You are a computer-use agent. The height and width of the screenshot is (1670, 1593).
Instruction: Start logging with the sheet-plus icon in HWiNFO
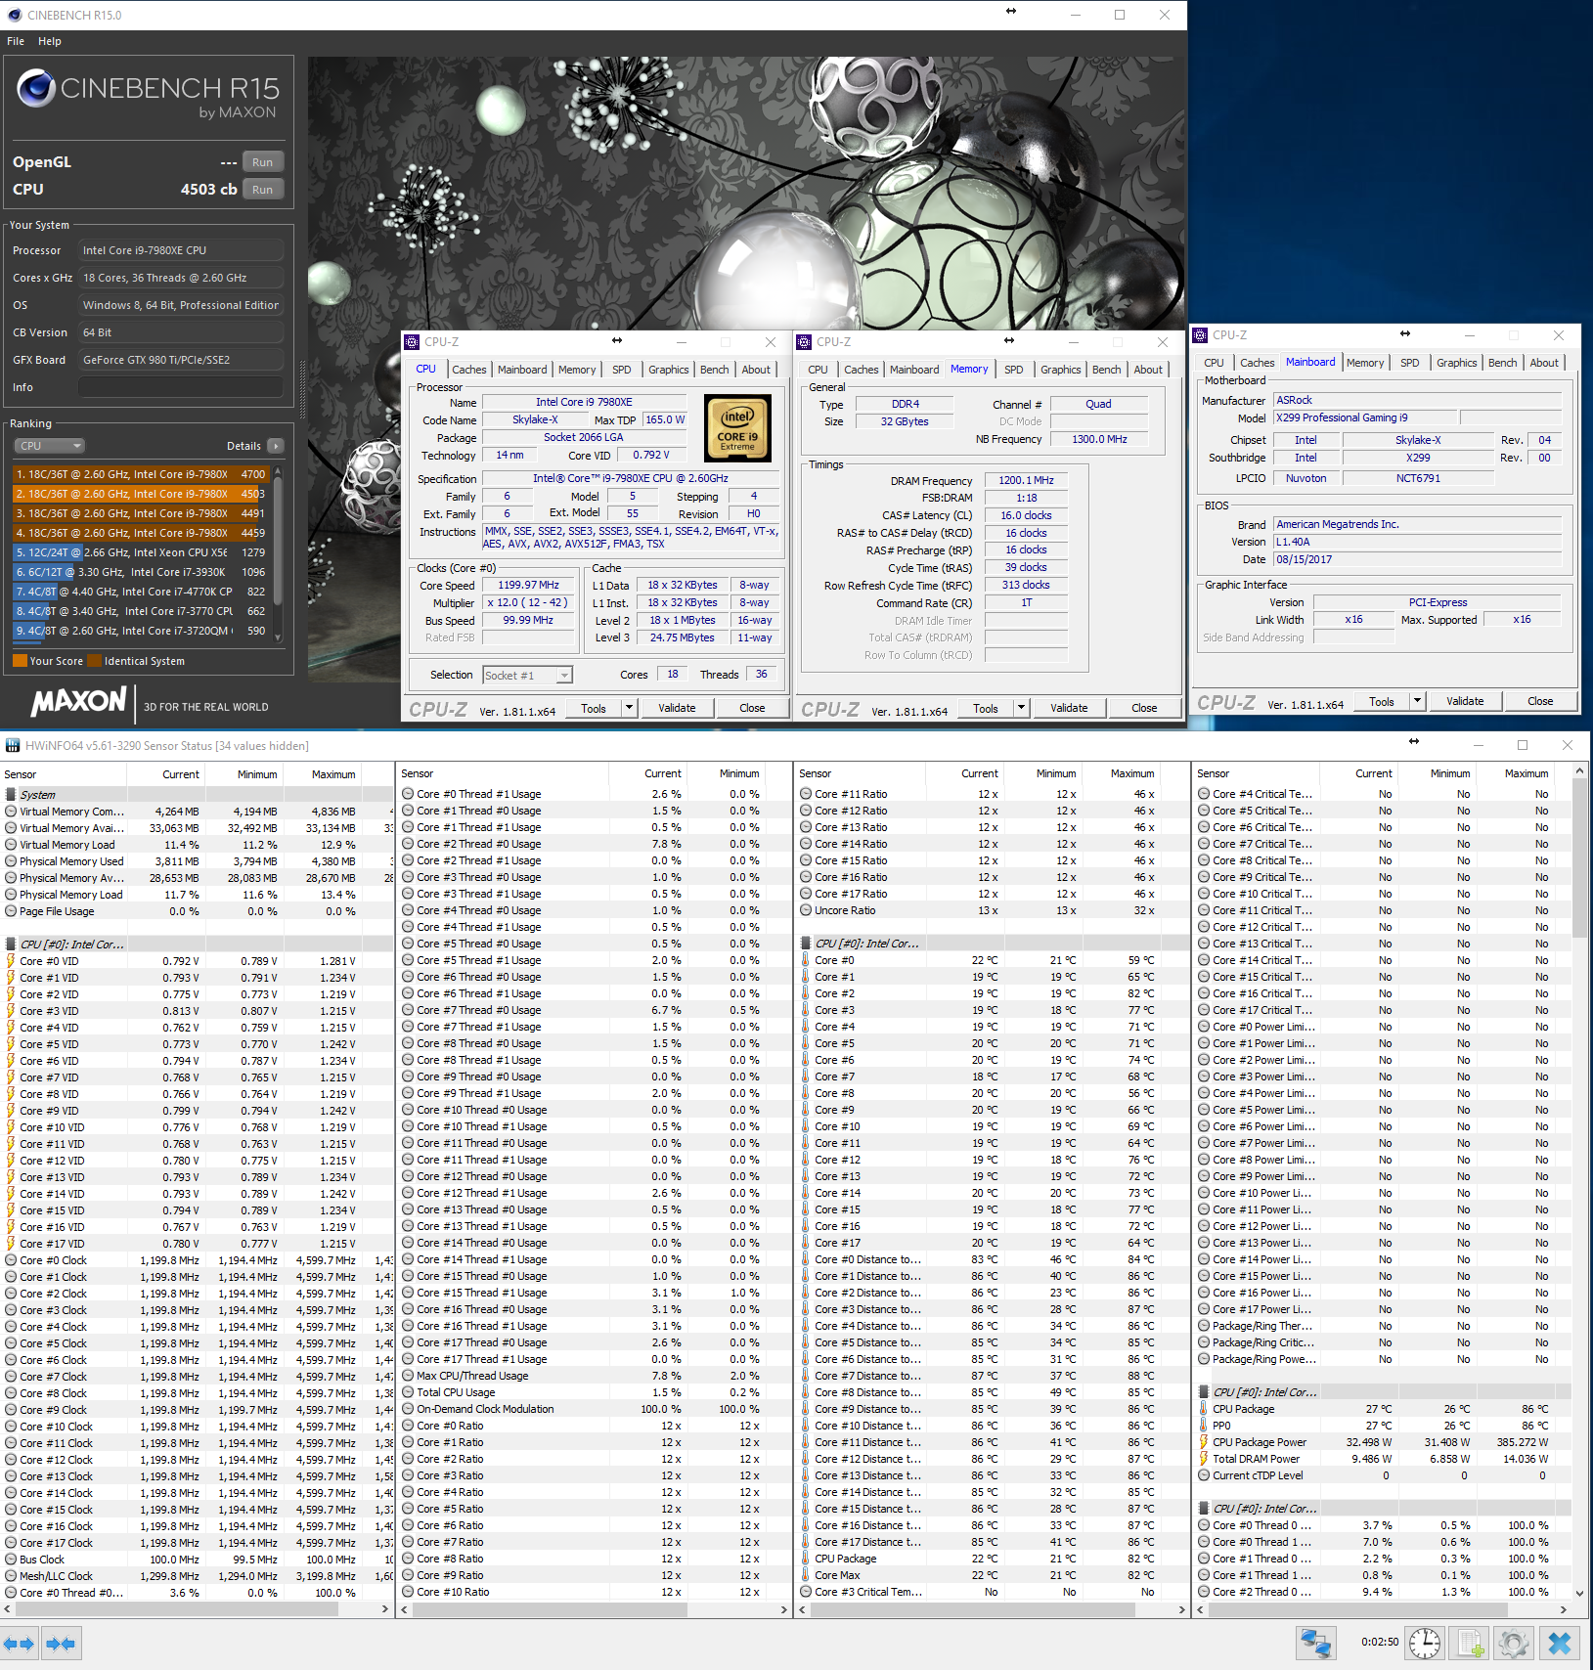[x=1470, y=1644]
